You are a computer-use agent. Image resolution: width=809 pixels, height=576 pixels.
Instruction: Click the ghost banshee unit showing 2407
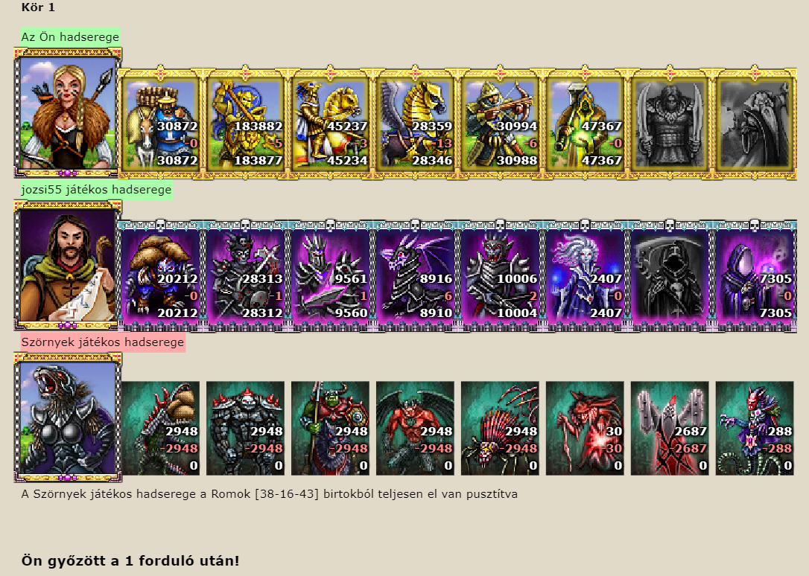[x=585, y=276]
